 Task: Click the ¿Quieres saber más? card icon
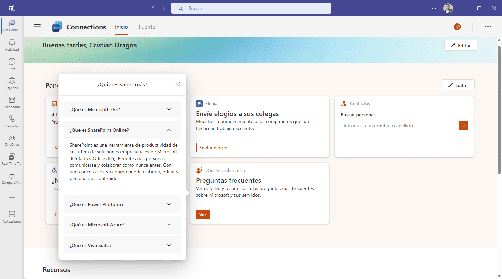[x=199, y=170]
